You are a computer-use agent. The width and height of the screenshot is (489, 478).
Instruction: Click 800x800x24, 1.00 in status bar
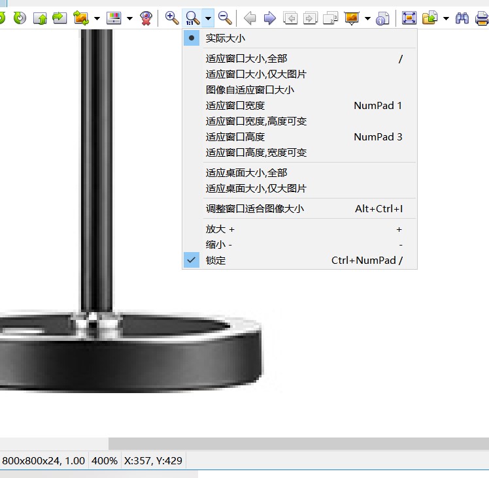tap(43, 460)
